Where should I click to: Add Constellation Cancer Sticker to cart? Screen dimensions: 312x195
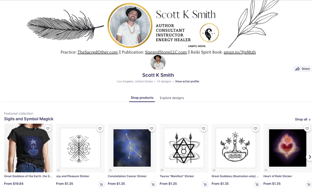pos(153,184)
